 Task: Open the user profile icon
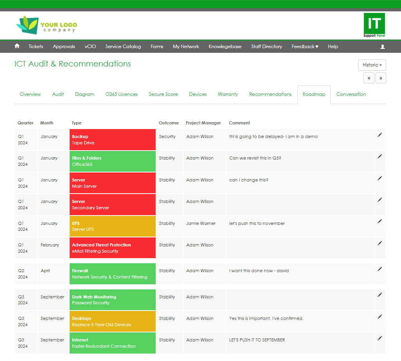tap(383, 47)
